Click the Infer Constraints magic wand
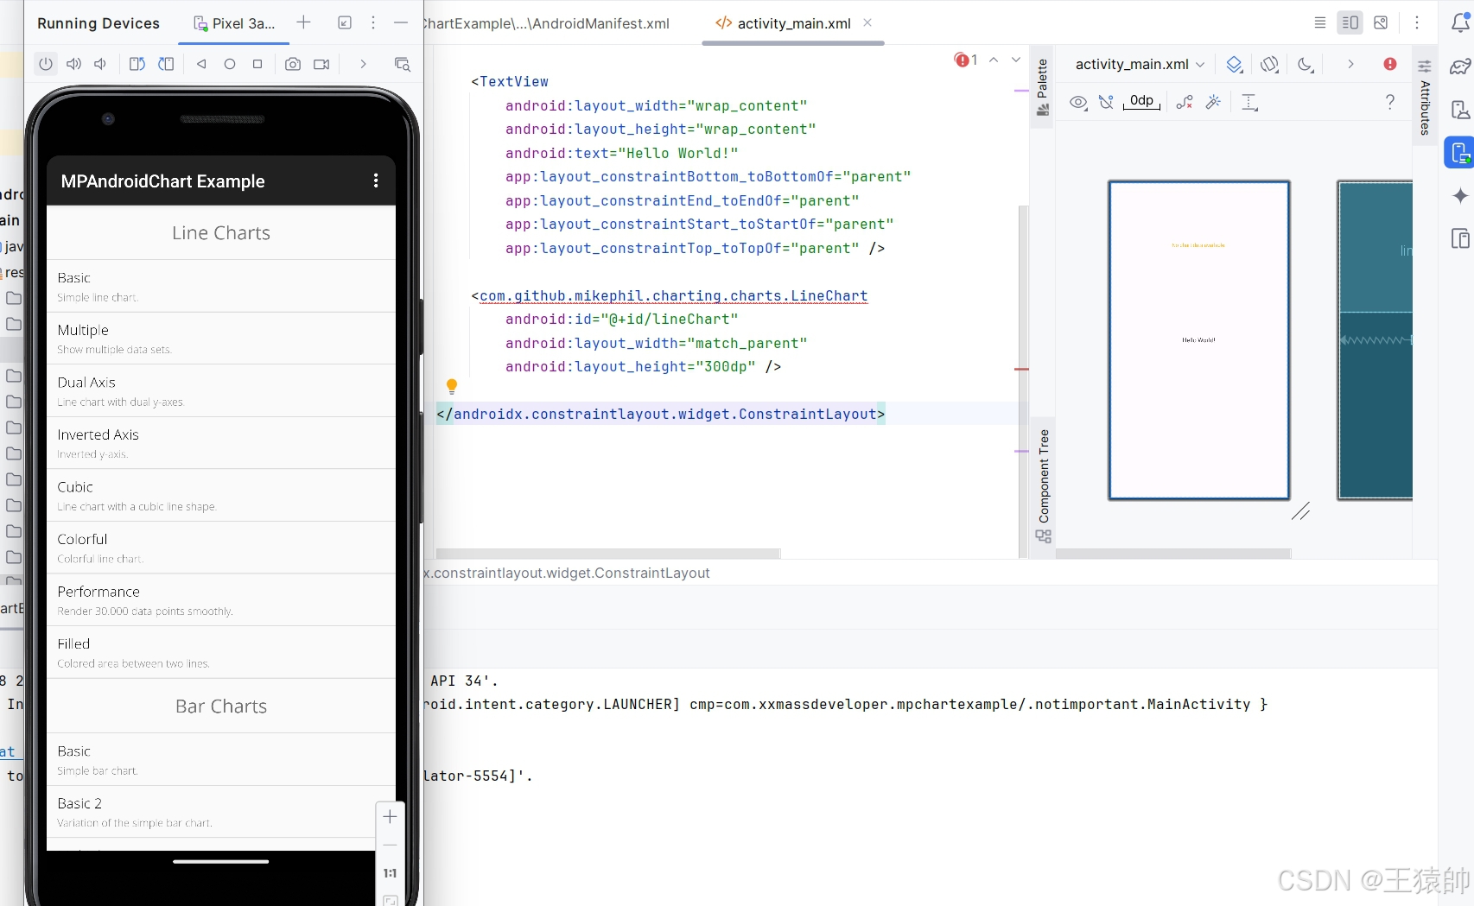The height and width of the screenshot is (906, 1474). coord(1213,103)
